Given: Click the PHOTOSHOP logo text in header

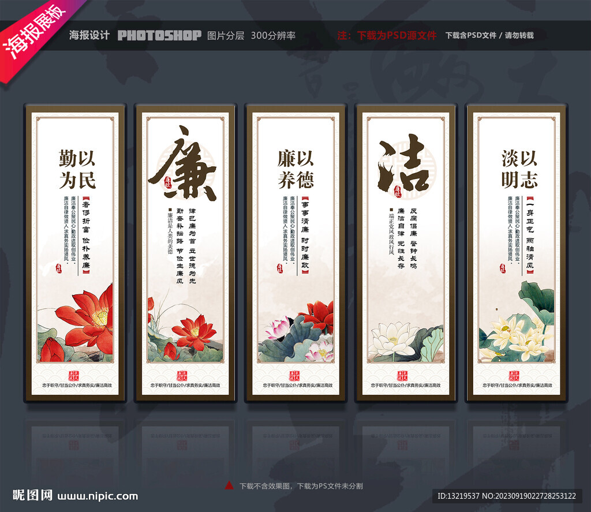Looking at the screenshot, I should point(159,35).
